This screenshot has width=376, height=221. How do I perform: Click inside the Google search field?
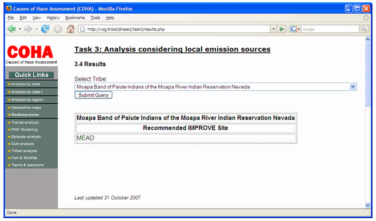[x=330, y=29]
